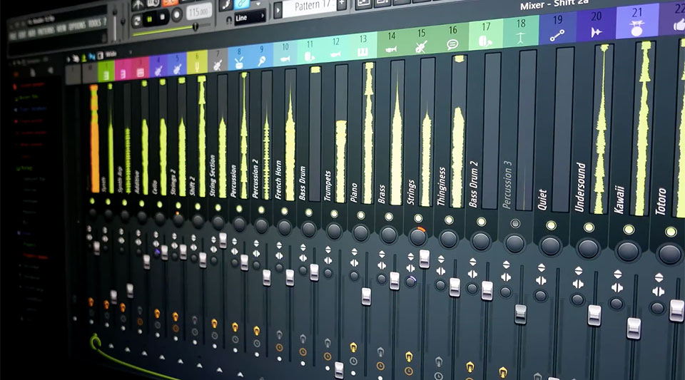Screen dimensions: 685x380
Task: Select grey mixer track 7 with the string instrument icon
Action: pyautogui.click(x=218, y=60)
